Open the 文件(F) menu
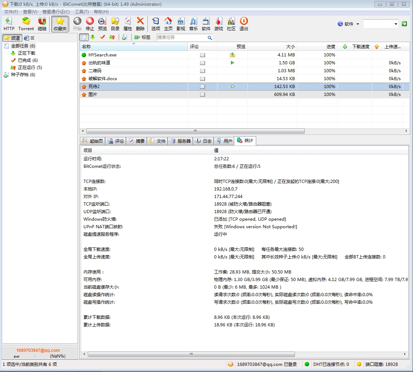The width and height of the screenshot is (413, 372). (x=11, y=12)
